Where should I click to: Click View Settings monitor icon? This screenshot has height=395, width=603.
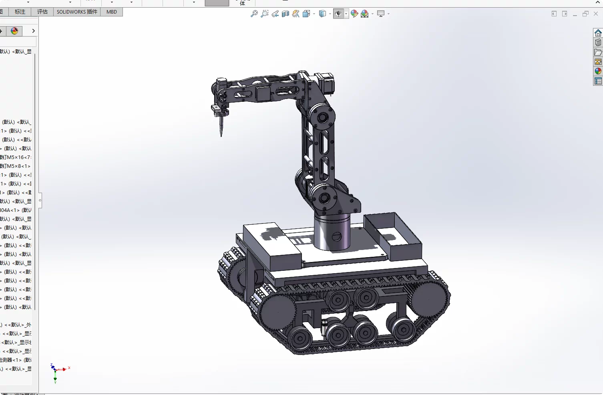pos(381,14)
